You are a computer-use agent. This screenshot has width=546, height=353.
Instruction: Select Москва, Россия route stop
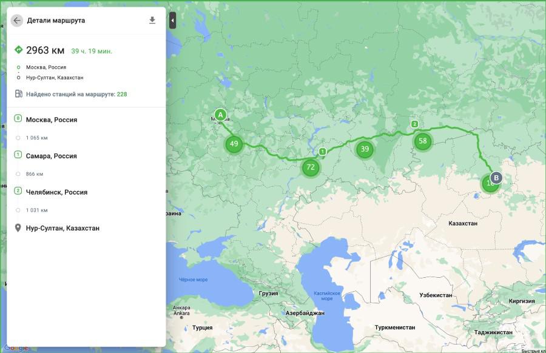(52, 119)
